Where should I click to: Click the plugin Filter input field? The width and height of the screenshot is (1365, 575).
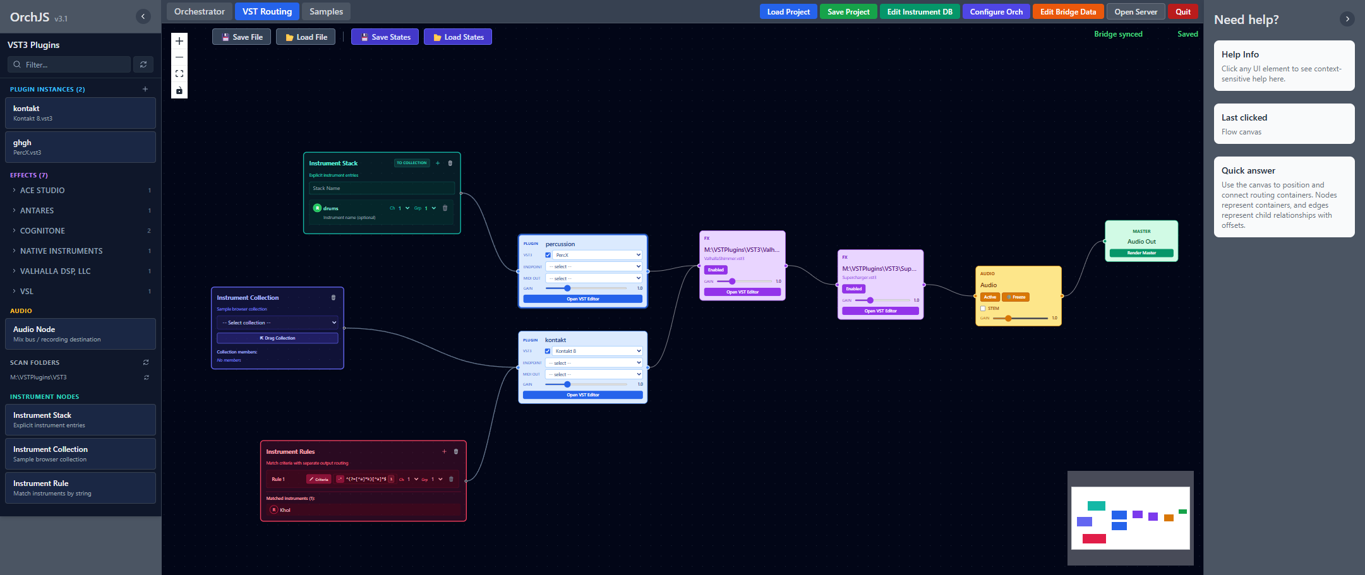(69, 64)
